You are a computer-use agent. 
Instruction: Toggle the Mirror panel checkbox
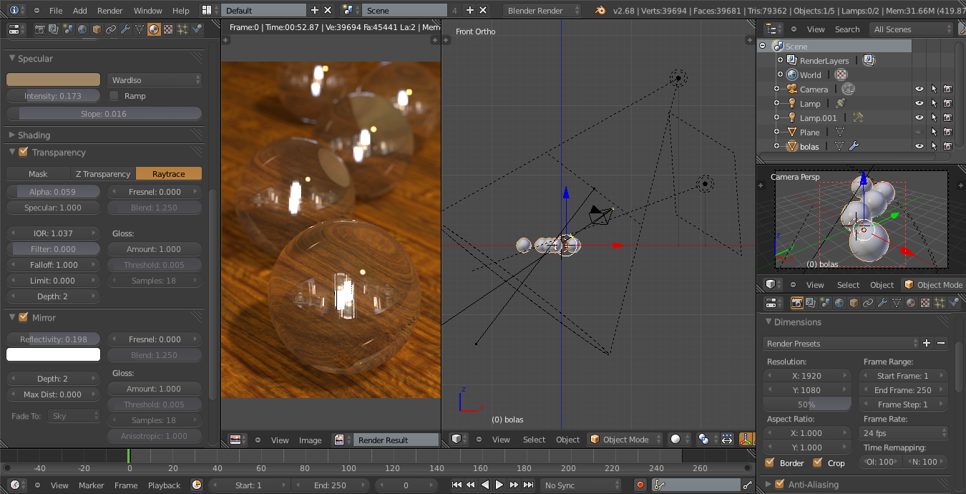tap(24, 317)
